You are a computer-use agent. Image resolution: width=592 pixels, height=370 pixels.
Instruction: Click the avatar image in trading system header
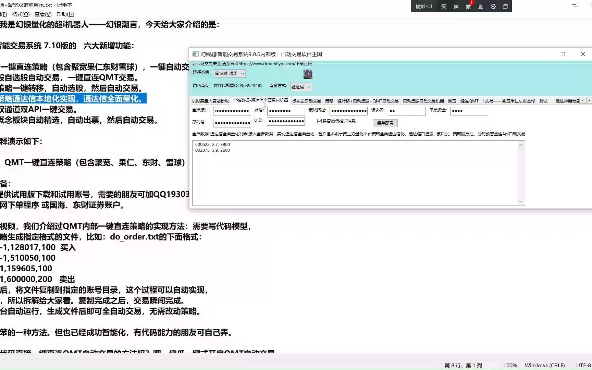point(308,74)
